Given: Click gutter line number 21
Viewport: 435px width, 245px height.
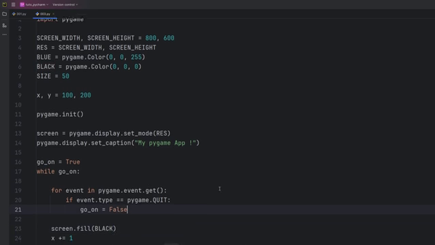Looking at the screenshot, I should [18, 210].
